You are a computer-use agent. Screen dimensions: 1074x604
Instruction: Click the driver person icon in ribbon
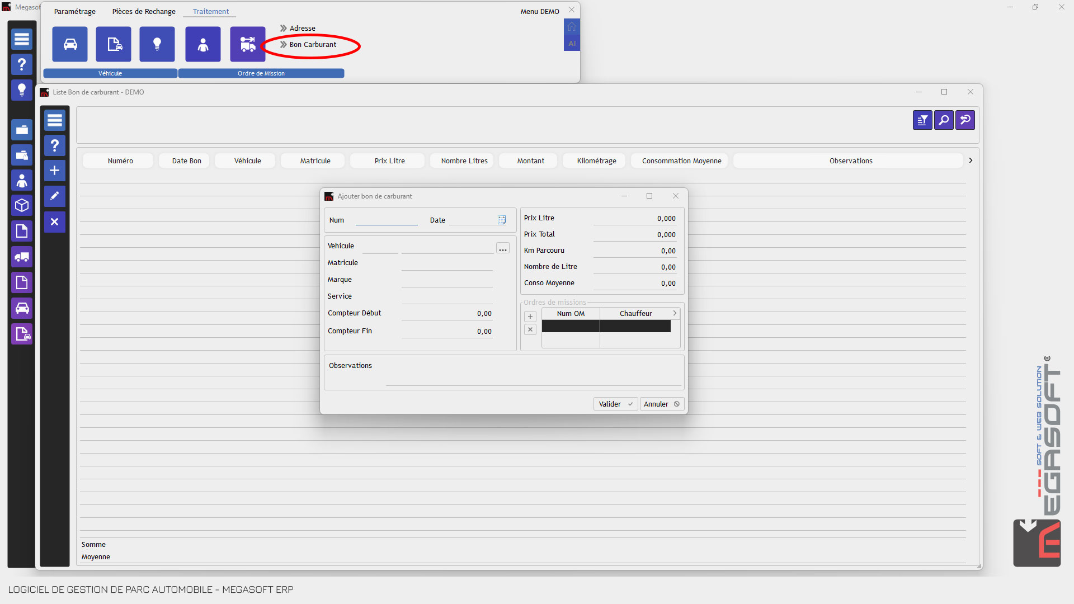point(203,44)
